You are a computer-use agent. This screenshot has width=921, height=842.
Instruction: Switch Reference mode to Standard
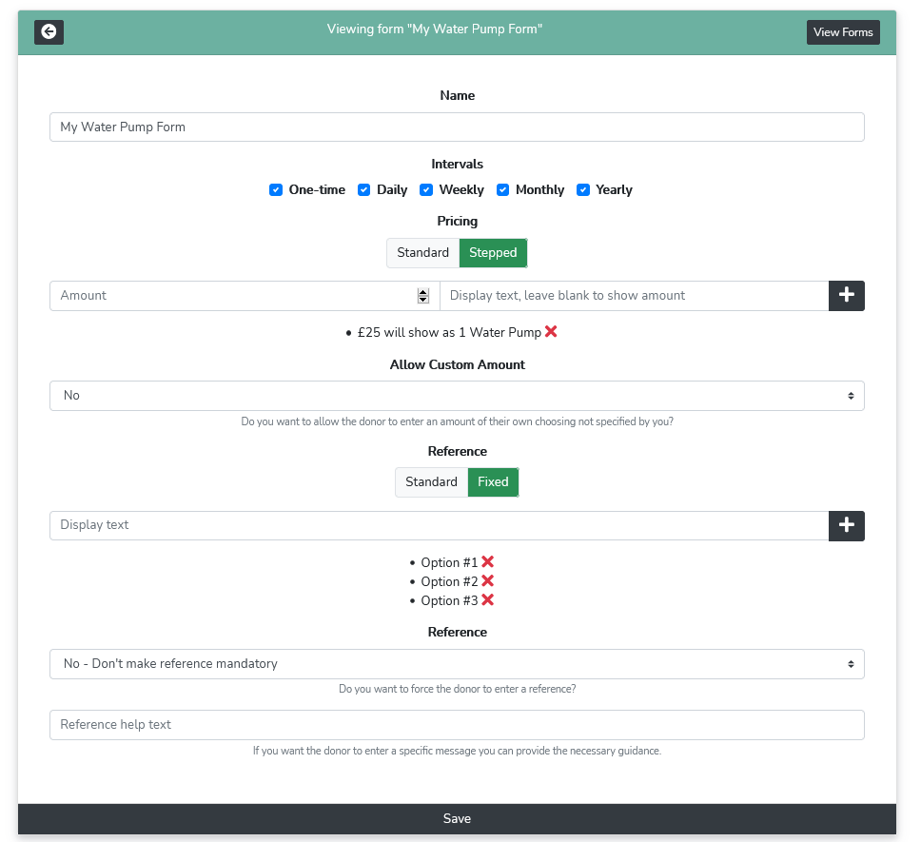tap(431, 482)
